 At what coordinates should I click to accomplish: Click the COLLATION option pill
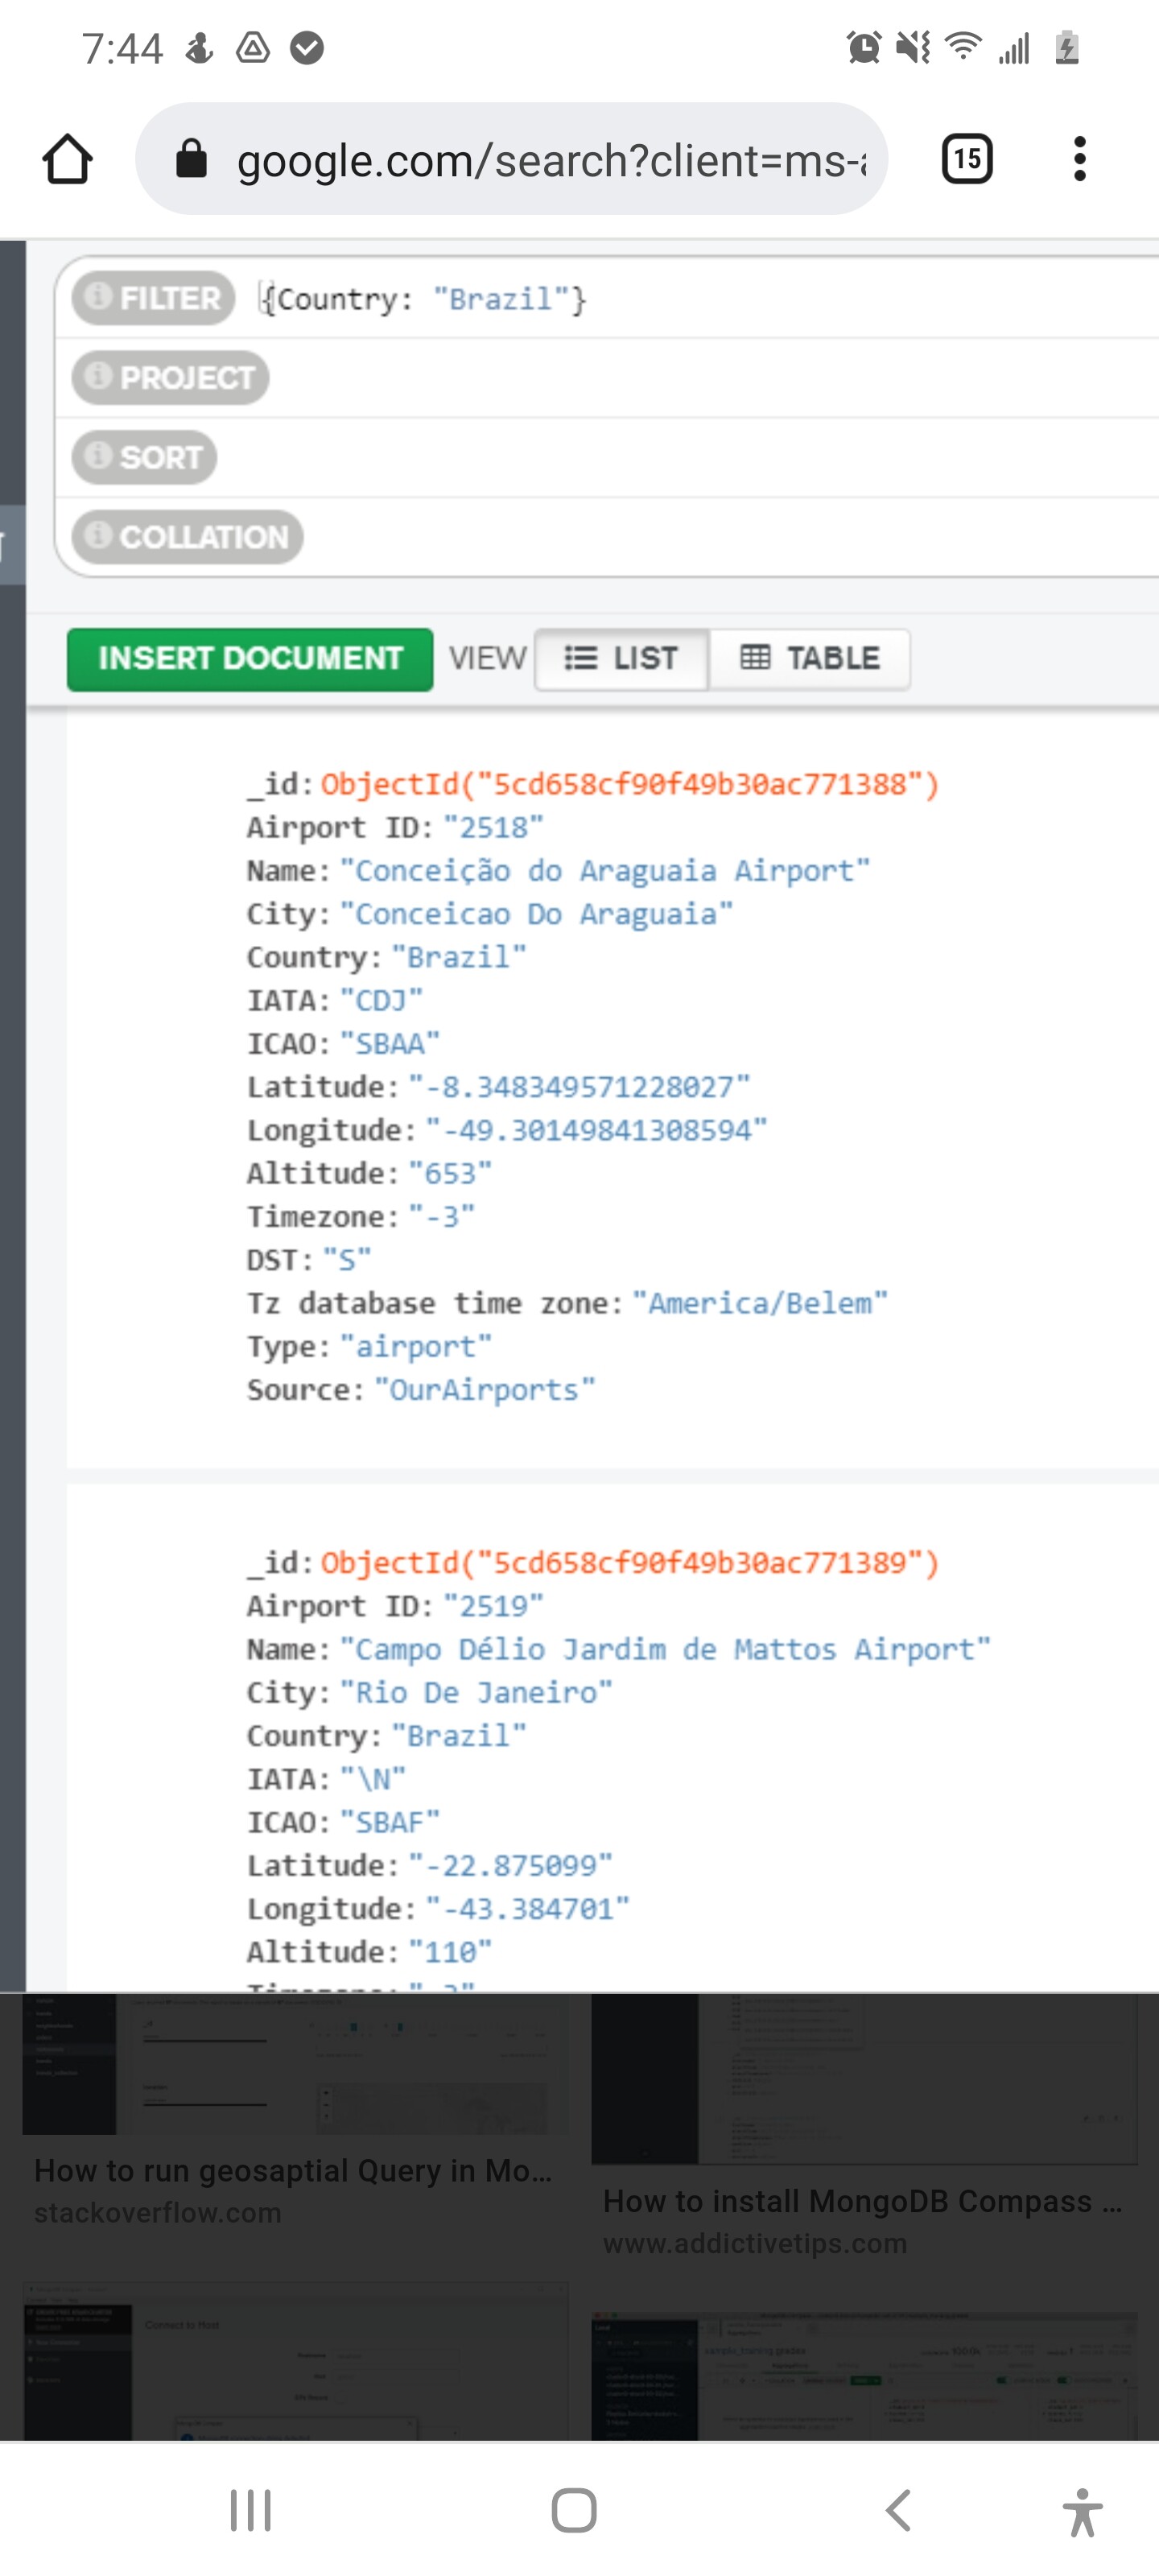(187, 537)
